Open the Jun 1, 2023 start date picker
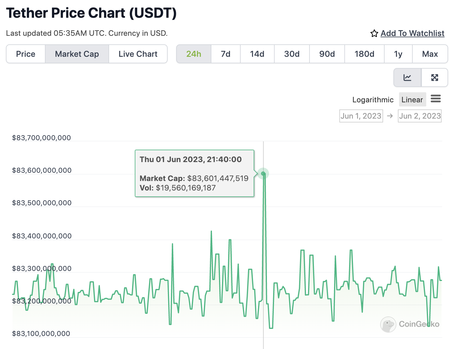The width and height of the screenshot is (457, 349). (361, 116)
